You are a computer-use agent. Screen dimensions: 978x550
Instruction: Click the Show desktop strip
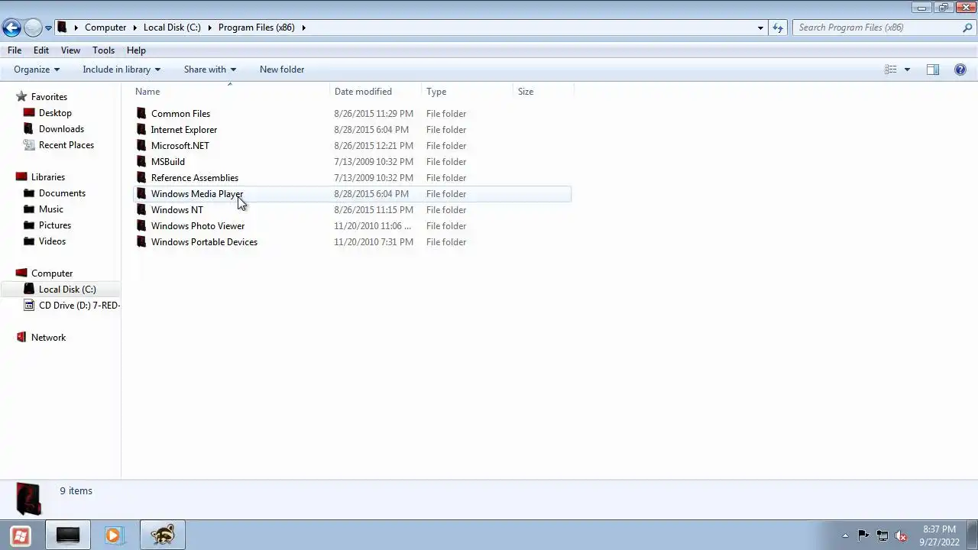tap(973, 535)
